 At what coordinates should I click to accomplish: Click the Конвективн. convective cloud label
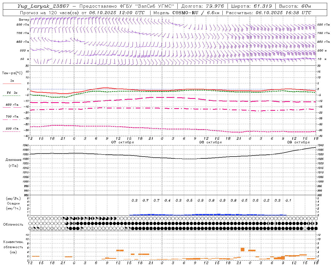13,242
